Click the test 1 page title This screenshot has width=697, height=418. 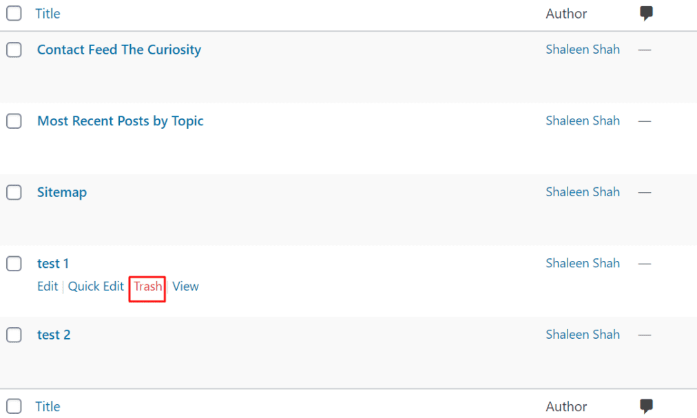pos(53,264)
